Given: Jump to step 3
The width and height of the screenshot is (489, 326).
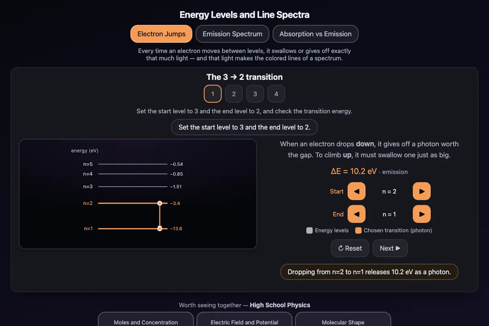Looking at the screenshot, I should 255,94.
